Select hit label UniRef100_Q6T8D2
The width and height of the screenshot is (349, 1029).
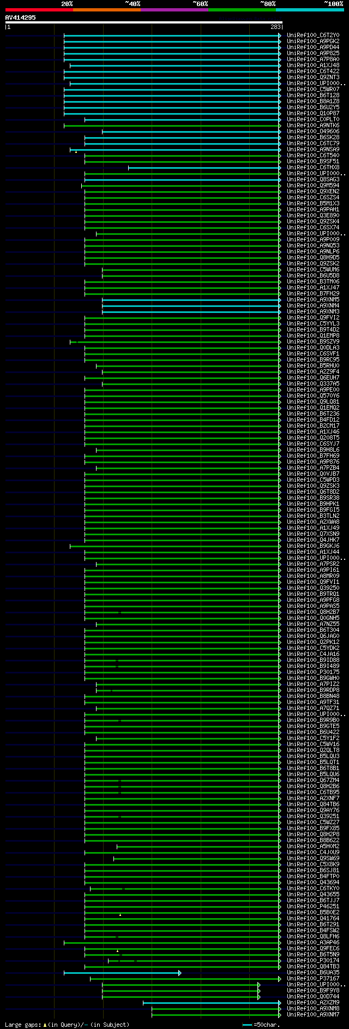tap(313, 492)
